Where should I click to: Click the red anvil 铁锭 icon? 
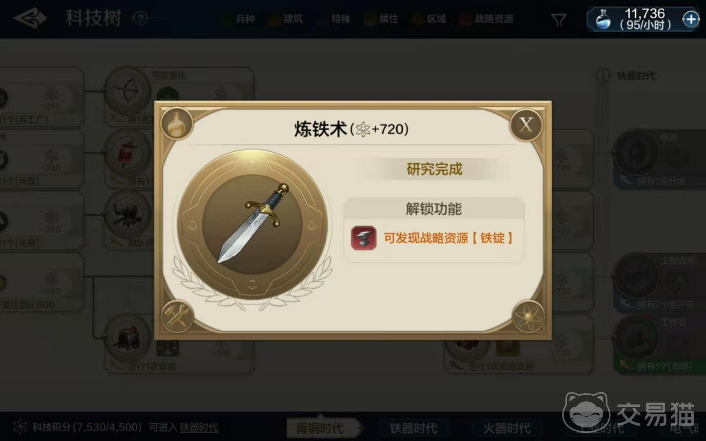(364, 238)
